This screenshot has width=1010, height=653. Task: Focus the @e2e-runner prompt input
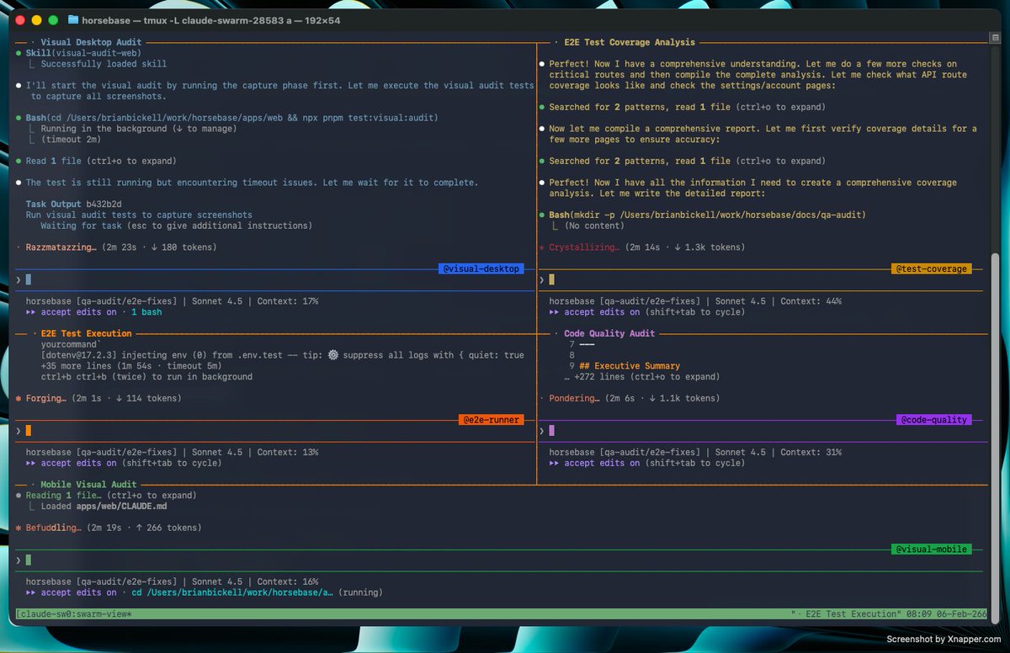pos(276,430)
